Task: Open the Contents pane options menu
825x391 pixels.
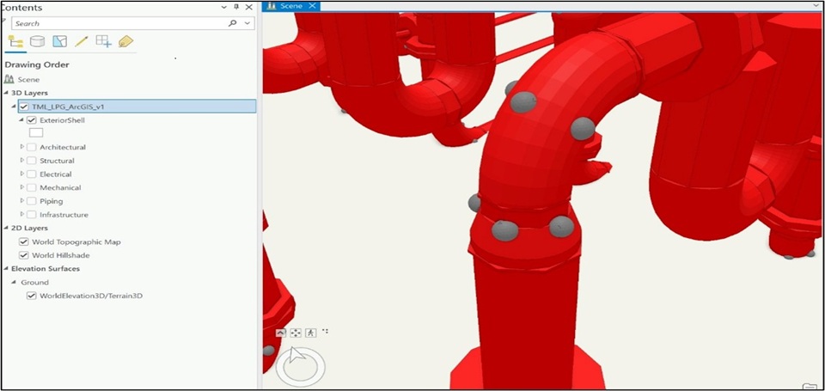Action: pyautogui.click(x=223, y=7)
